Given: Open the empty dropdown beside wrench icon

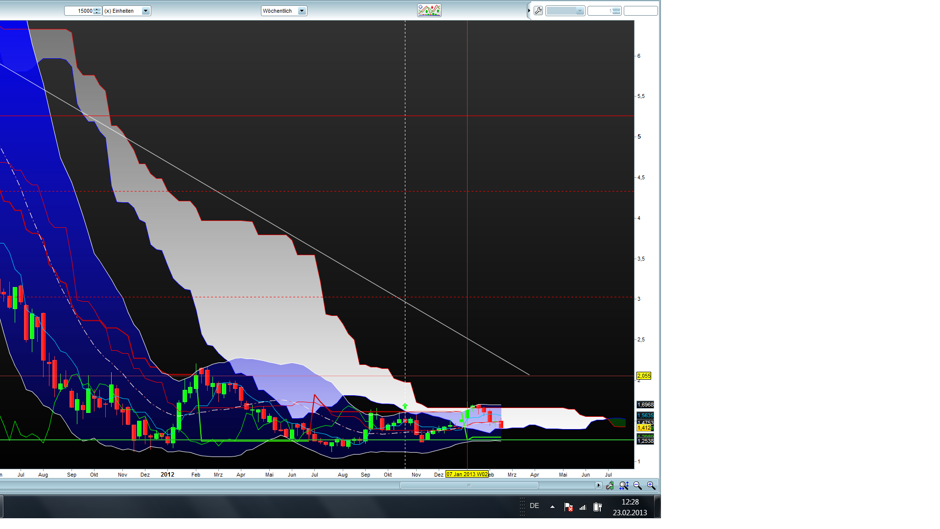Looking at the screenshot, I should [x=565, y=11].
